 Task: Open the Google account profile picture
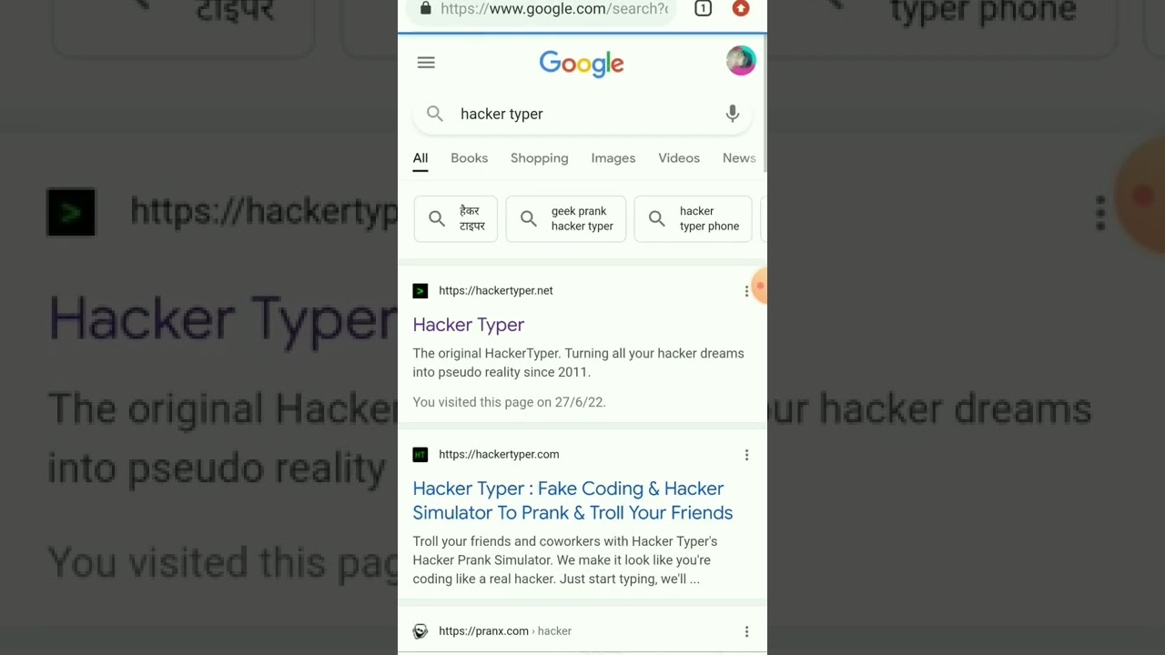click(x=741, y=61)
